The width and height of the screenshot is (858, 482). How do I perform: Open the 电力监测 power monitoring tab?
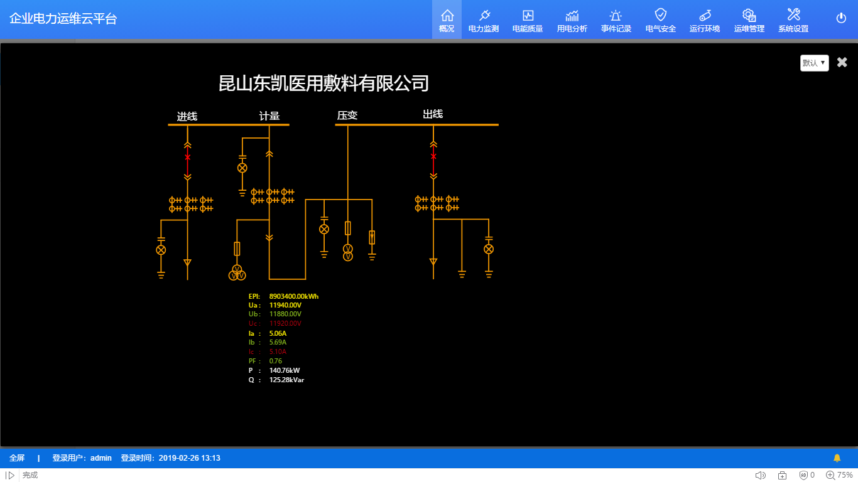pos(484,19)
